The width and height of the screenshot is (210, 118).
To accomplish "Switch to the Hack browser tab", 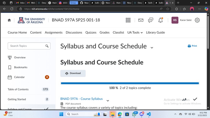I will coord(53,3).
